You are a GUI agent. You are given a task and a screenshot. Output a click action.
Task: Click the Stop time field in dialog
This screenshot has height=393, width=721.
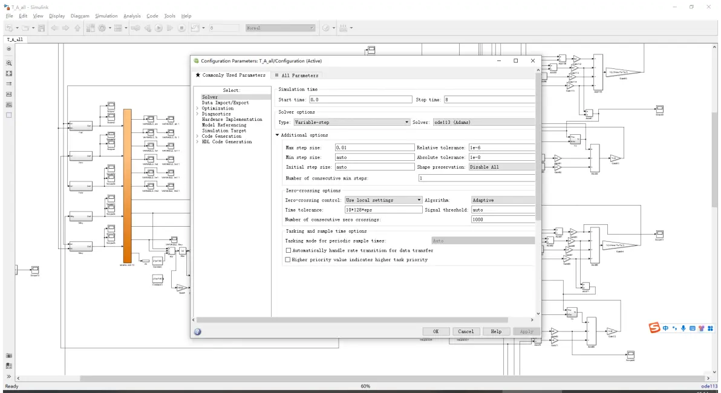pos(489,99)
